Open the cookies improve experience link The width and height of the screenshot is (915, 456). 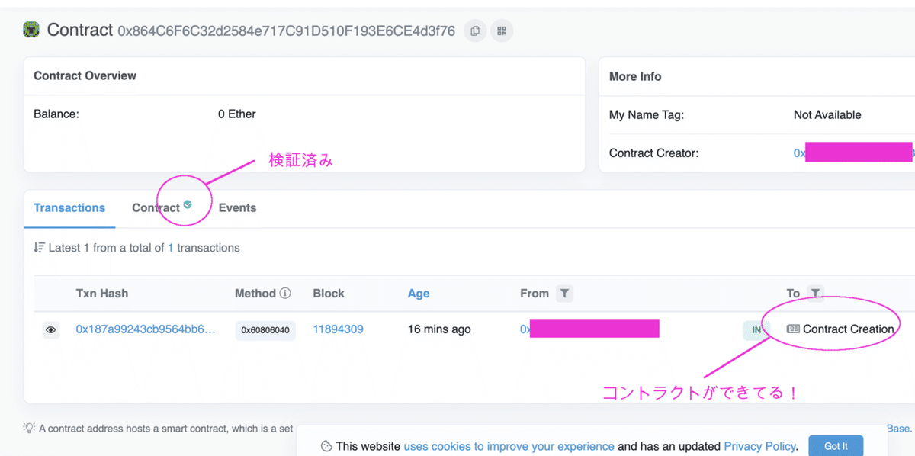pos(509,446)
